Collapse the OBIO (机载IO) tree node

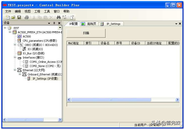pyautogui.click(x=16, y=45)
